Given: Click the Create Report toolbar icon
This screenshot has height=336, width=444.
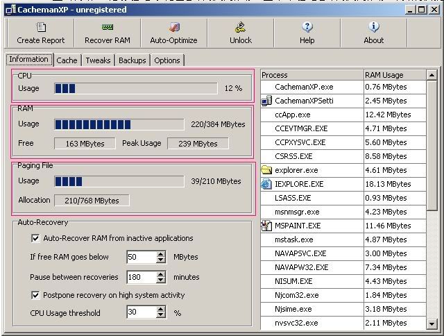Looking at the screenshot, I should (x=41, y=28).
